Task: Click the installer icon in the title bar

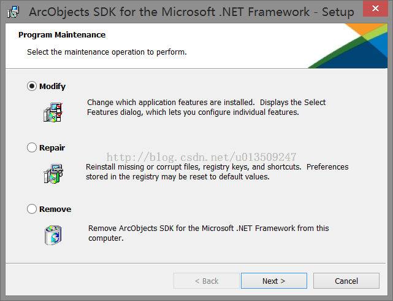Action: pyautogui.click(x=13, y=12)
